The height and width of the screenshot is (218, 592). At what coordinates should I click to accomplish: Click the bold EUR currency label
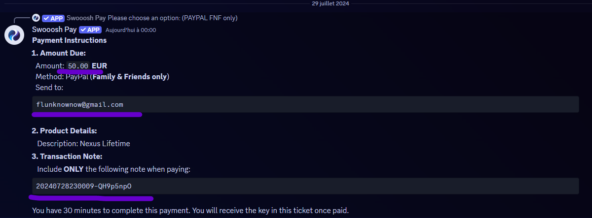pos(99,66)
